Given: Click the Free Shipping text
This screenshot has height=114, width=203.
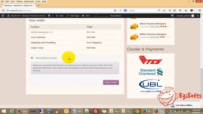Looking at the screenshot, I should [94, 42].
